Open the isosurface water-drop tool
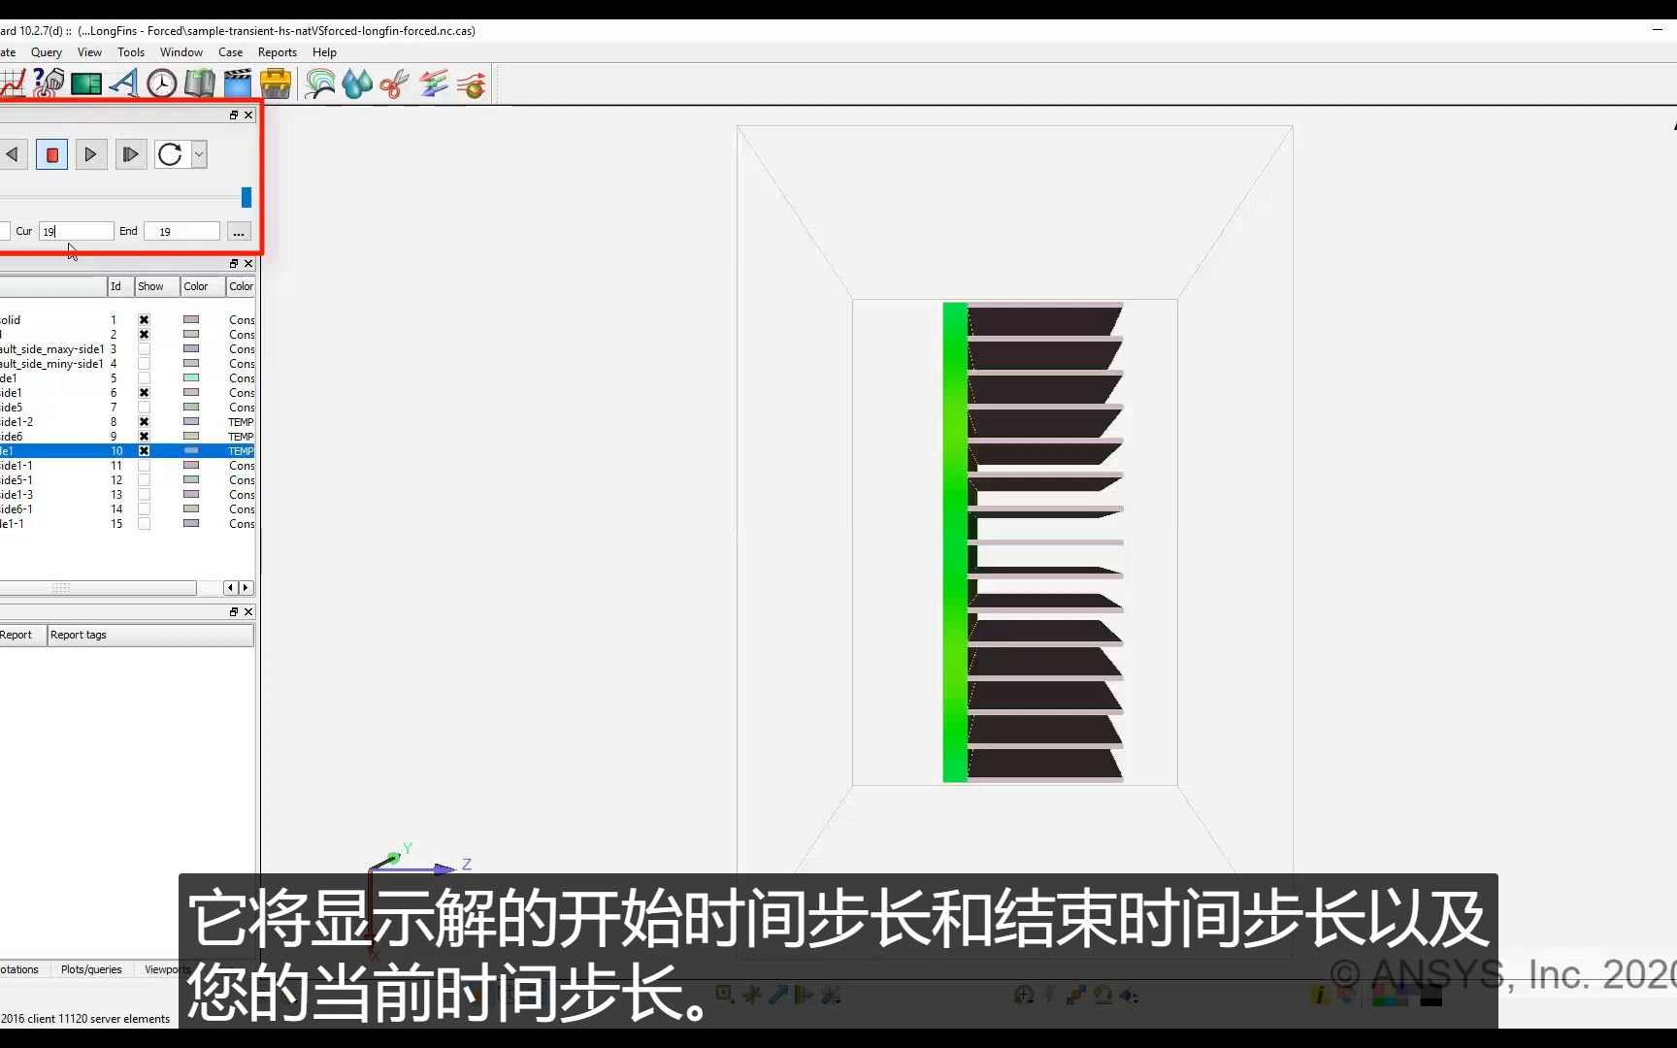The width and height of the screenshot is (1677, 1048). (356, 83)
